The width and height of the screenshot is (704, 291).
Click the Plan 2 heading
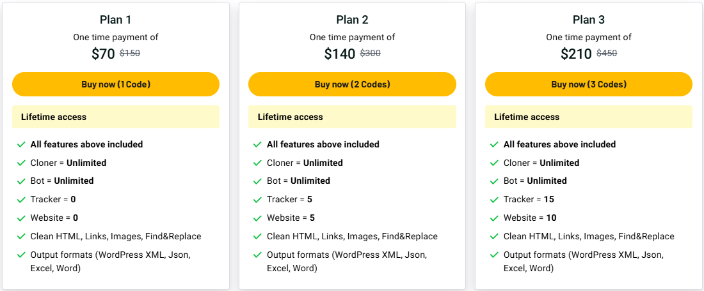tap(352, 20)
